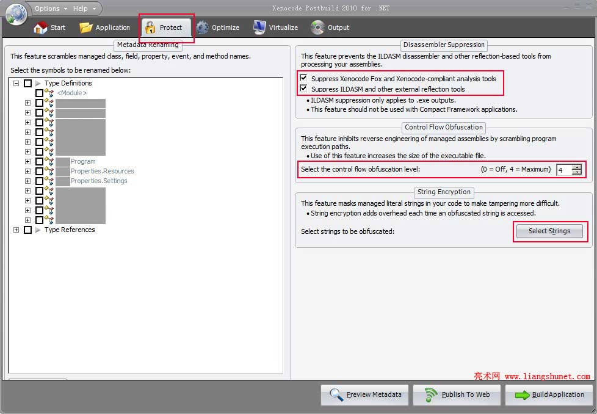Click the Publish To Web button
This screenshot has height=414, width=597.
pyautogui.click(x=457, y=395)
